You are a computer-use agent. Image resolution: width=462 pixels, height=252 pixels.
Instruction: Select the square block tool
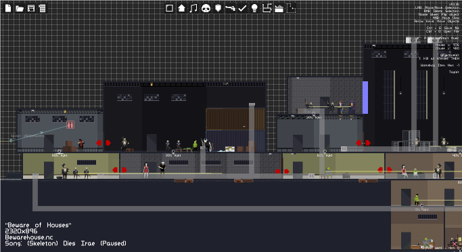pyautogui.click(x=169, y=8)
